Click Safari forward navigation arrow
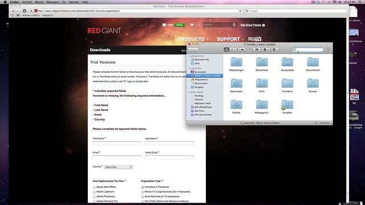Image resolution: width=365 pixels, height=205 pixels. pyautogui.click(x=18, y=11)
